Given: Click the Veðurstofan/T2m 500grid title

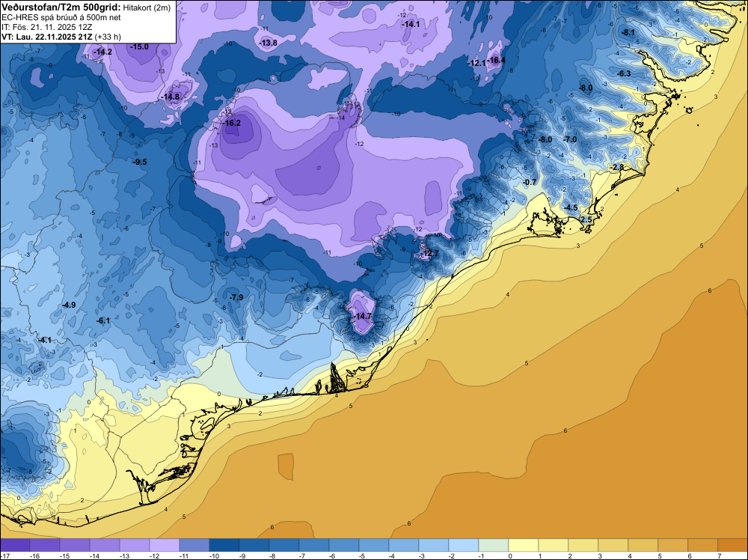Looking at the screenshot, I should 61,7.
